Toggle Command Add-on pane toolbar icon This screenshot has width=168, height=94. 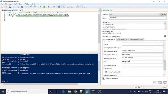82,7
